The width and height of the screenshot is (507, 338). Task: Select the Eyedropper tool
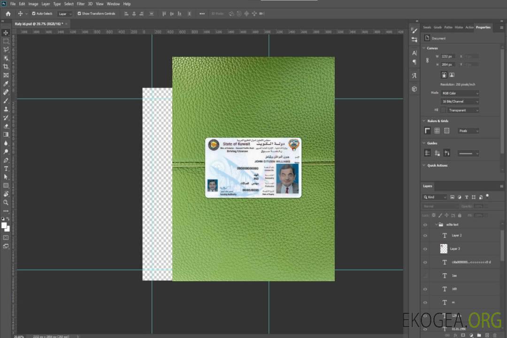click(6, 84)
